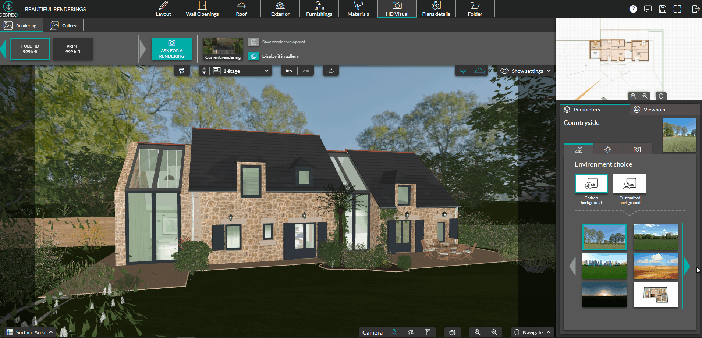Select the Customized background environment option
Viewport: 702px width, 338px height.
pyautogui.click(x=629, y=184)
